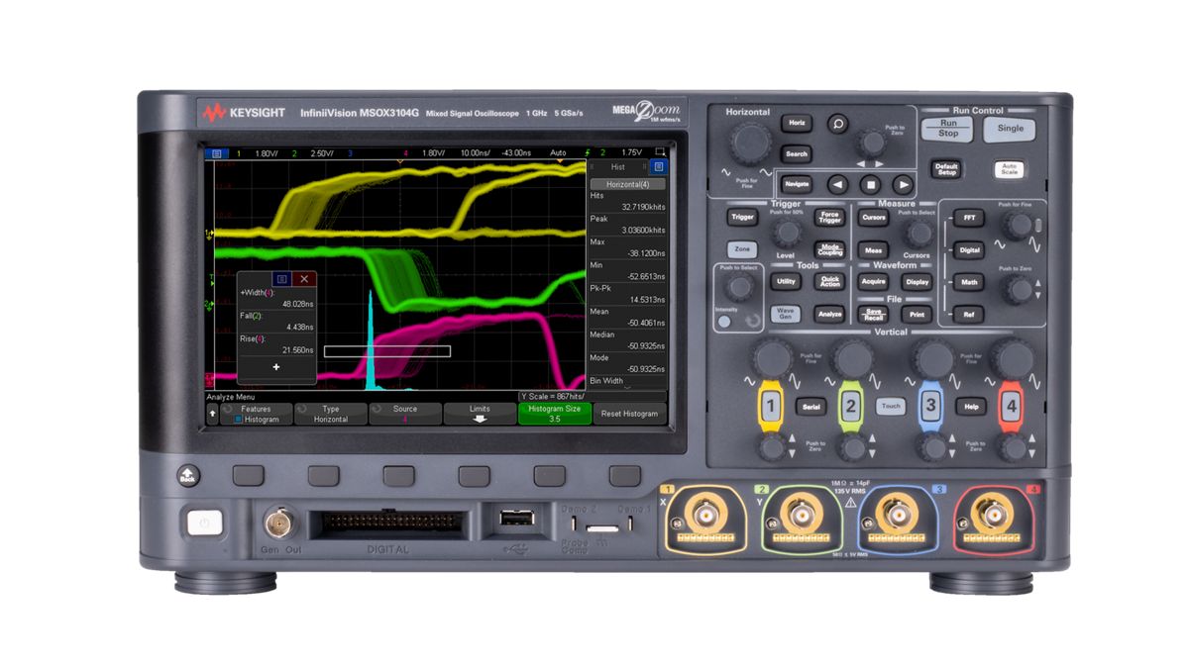
Task: Toggle the Wave Gen button
Action: pos(785,313)
